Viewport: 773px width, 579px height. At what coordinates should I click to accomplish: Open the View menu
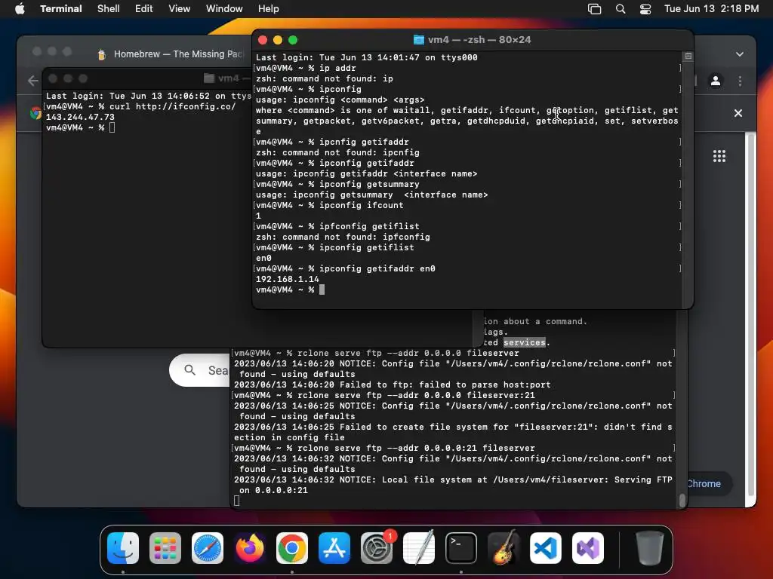pyautogui.click(x=180, y=9)
